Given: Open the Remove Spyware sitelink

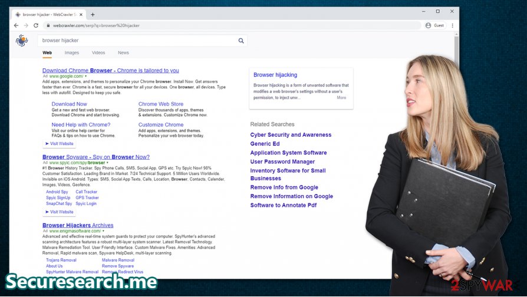Looking at the screenshot, I should [x=118, y=266].
